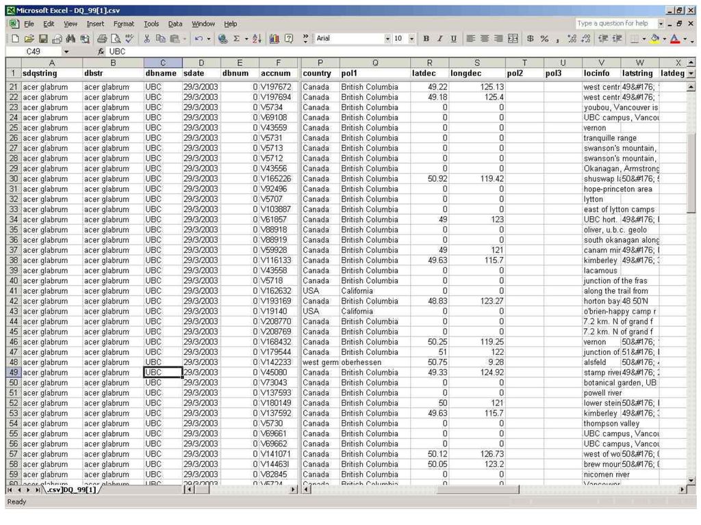The width and height of the screenshot is (701, 525).
Task: Toggle Underline formatting
Action: click(x=454, y=39)
